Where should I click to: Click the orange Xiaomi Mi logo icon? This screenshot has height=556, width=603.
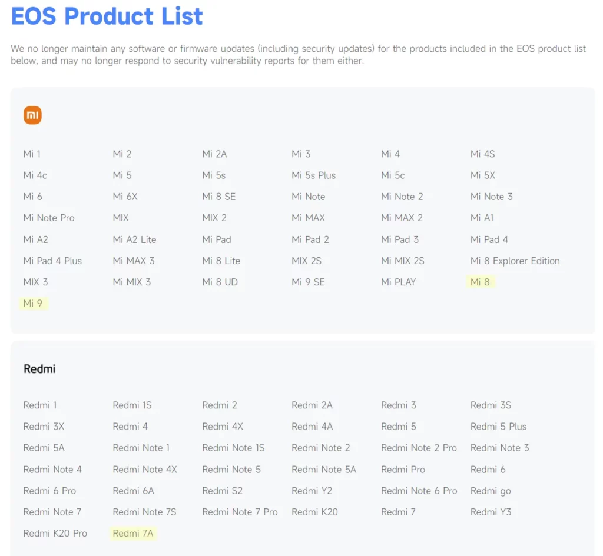[x=32, y=115]
